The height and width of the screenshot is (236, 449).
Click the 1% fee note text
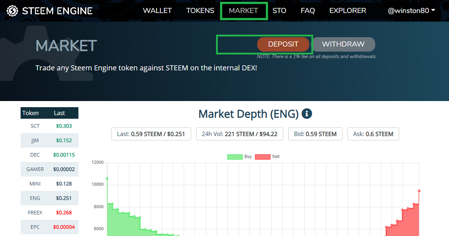click(317, 57)
